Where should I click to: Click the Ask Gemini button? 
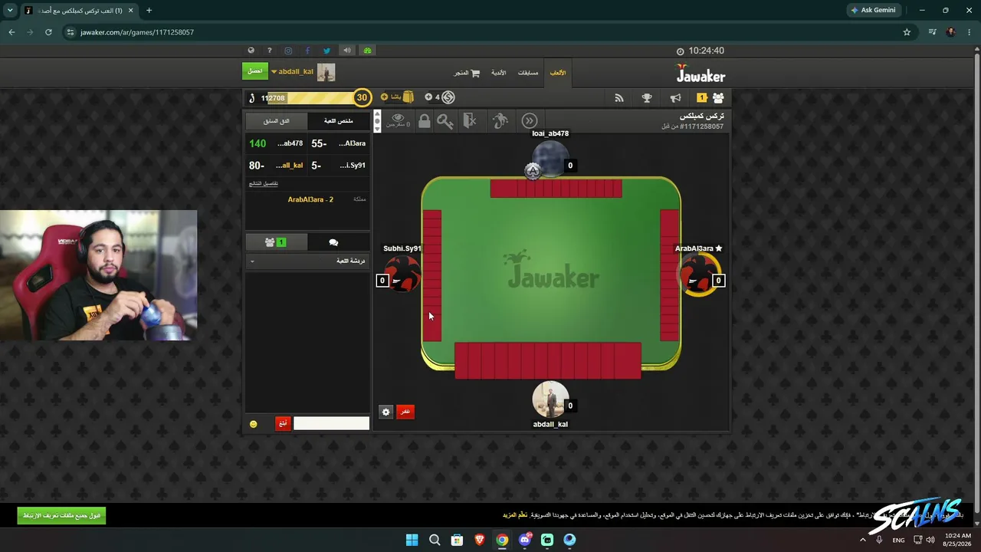click(873, 10)
